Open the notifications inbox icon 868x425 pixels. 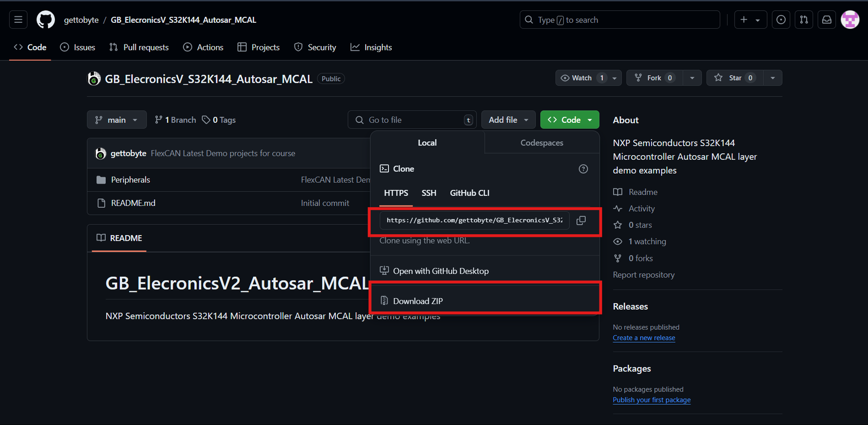tap(827, 19)
